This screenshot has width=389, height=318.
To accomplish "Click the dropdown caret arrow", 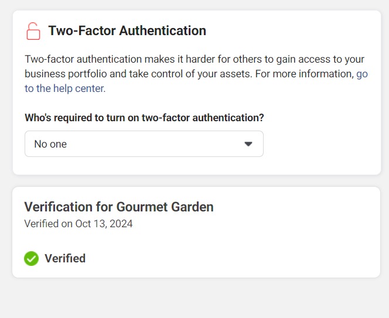I will pos(248,144).
